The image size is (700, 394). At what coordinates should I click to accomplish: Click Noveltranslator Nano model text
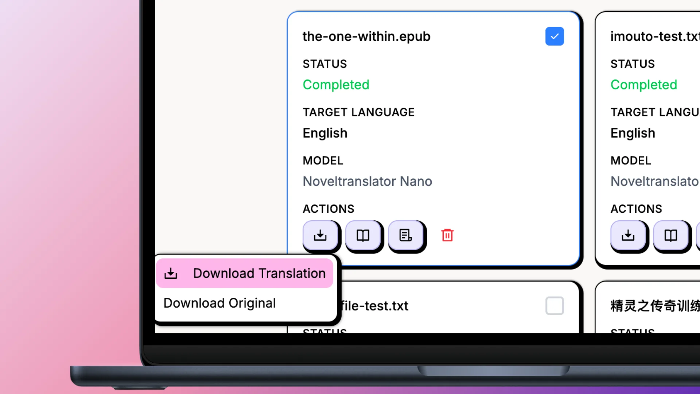tap(367, 181)
